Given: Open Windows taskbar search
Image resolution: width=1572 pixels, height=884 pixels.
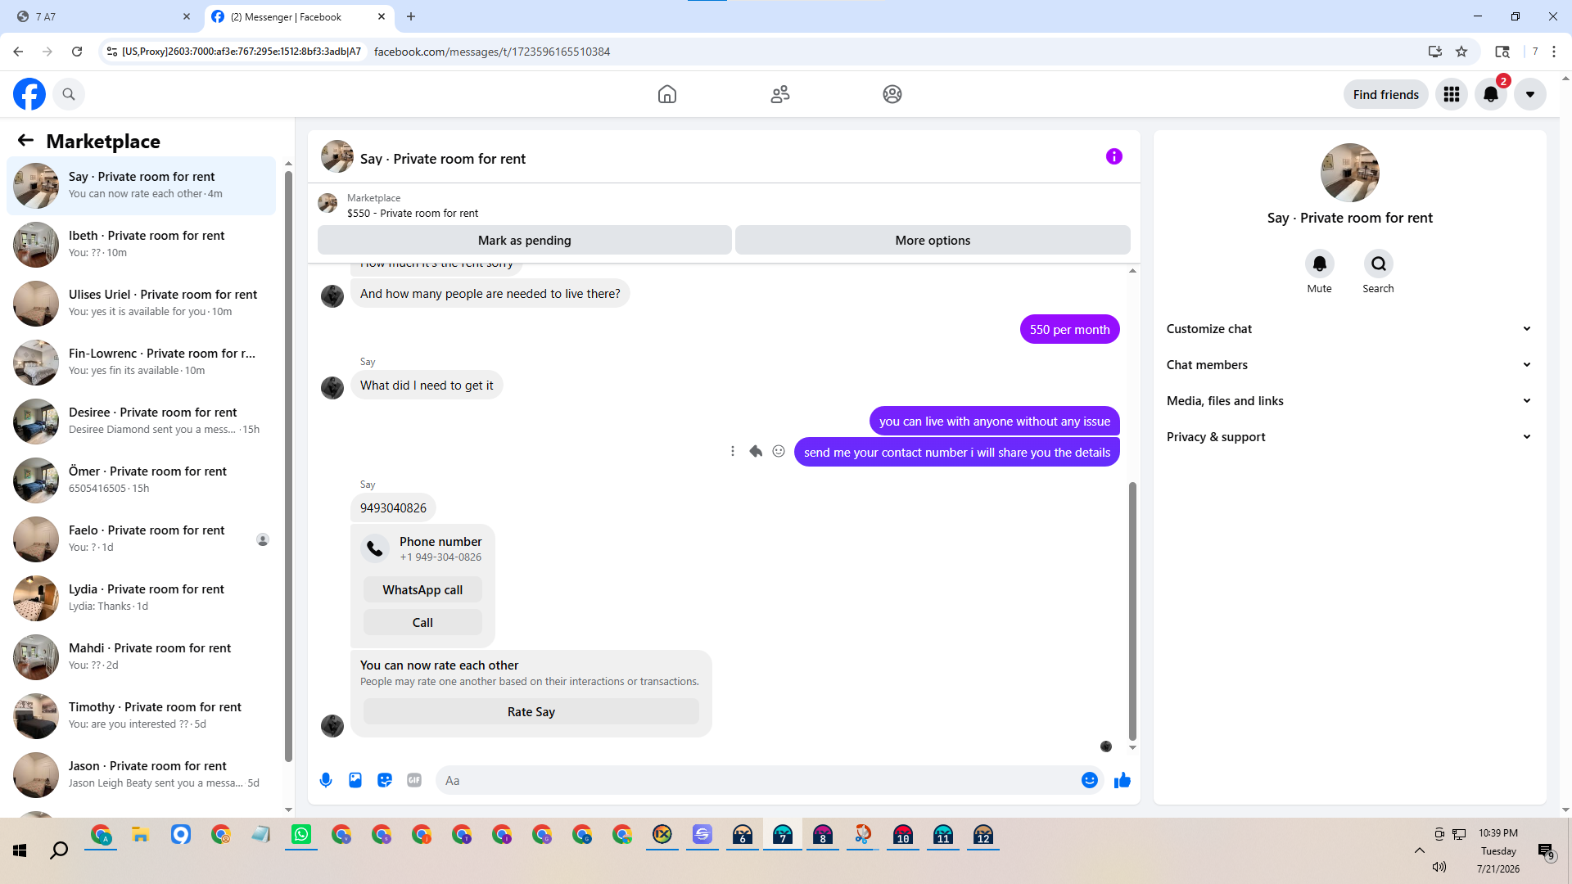Looking at the screenshot, I should pyautogui.click(x=59, y=851).
